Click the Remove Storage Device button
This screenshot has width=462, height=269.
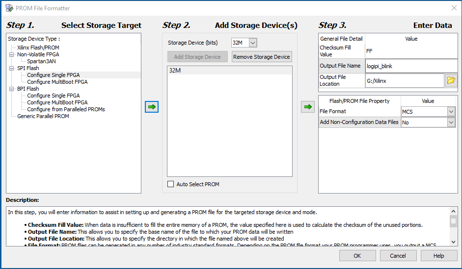point(262,57)
